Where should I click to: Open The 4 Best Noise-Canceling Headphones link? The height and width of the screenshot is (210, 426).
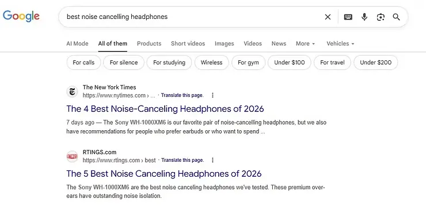click(x=165, y=109)
